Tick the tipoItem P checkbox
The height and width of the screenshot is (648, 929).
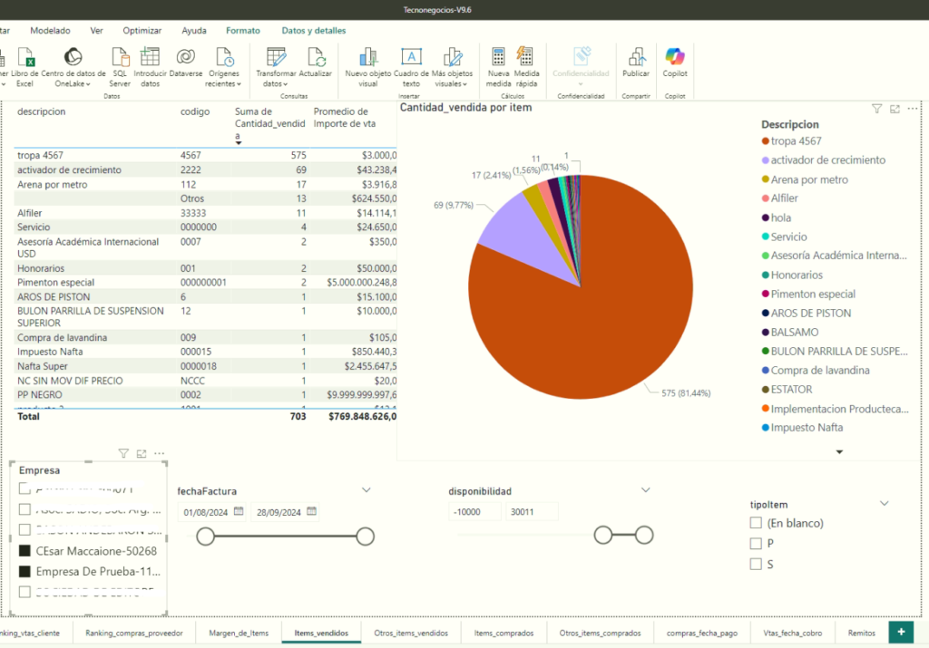[x=756, y=544]
